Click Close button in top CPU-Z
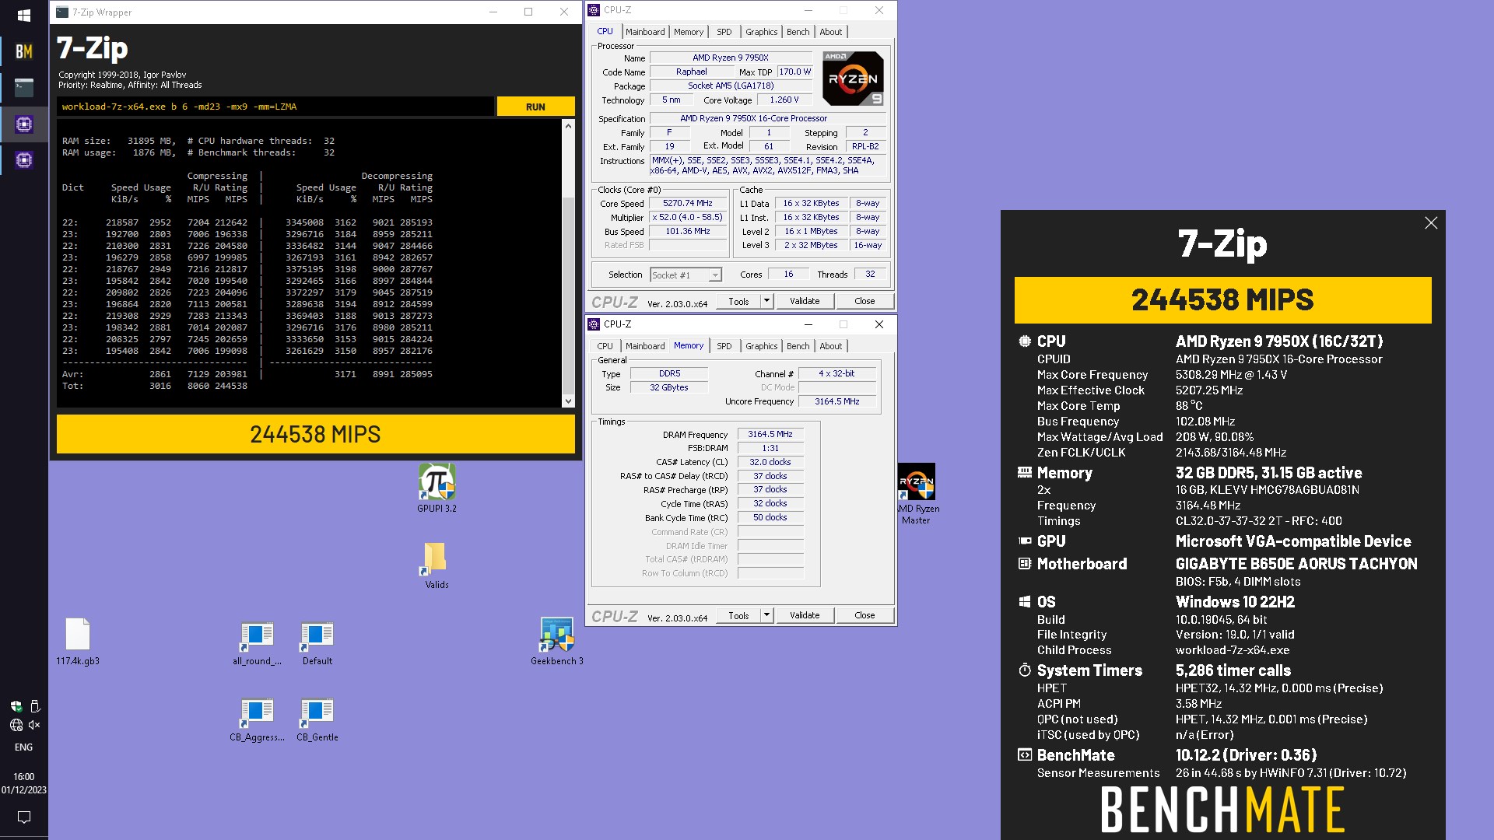Screen dimensions: 1494x840 (864, 301)
